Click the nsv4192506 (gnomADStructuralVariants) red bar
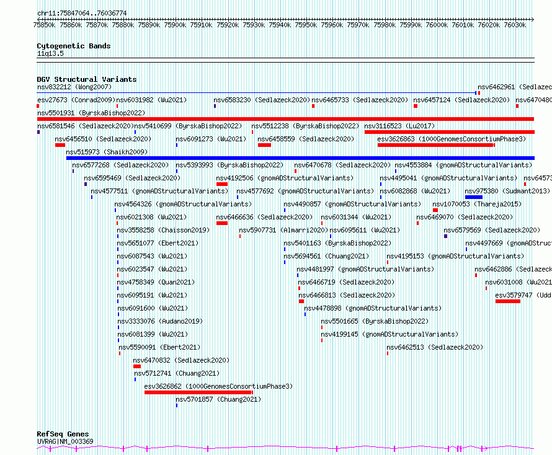Image resolution: width=552 pixels, height=455 pixels. click(222, 184)
